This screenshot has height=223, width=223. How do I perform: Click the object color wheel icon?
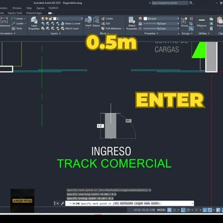click(140, 18)
